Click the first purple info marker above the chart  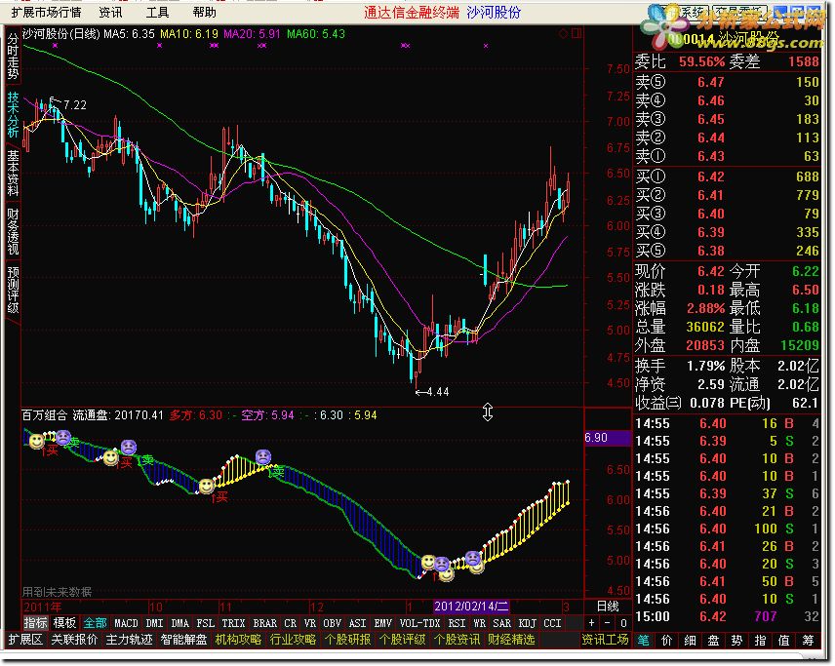(55, 46)
